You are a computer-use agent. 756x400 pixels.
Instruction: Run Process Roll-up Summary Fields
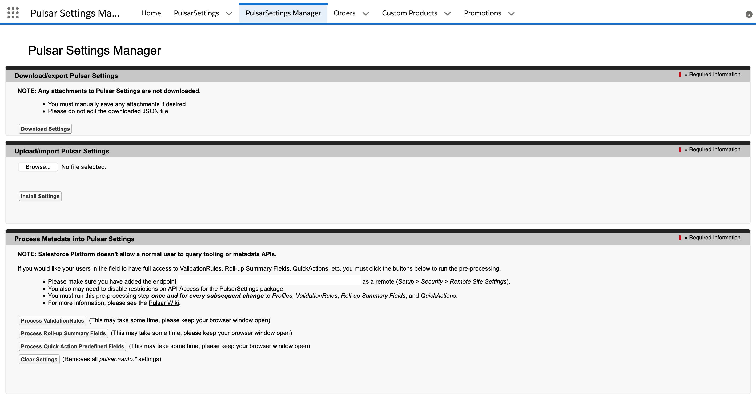[x=63, y=333]
